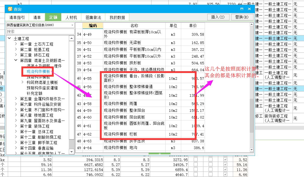Switch to the 清单指引 tab
304x177 pixels.
tap(17, 17)
